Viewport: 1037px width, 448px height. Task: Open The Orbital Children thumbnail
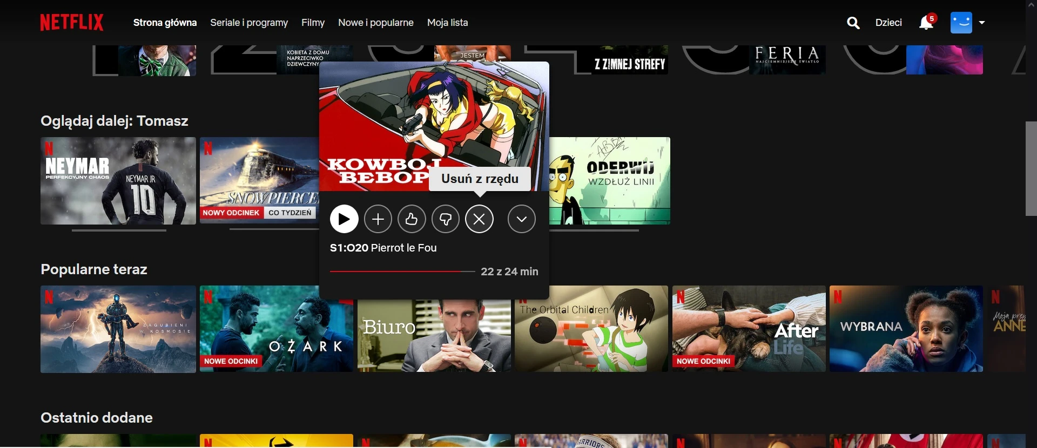click(591, 329)
